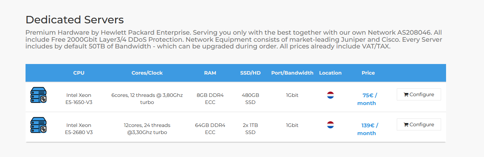Click the Price column header
The width and height of the screenshot is (484, 157).
pos(368,73)
